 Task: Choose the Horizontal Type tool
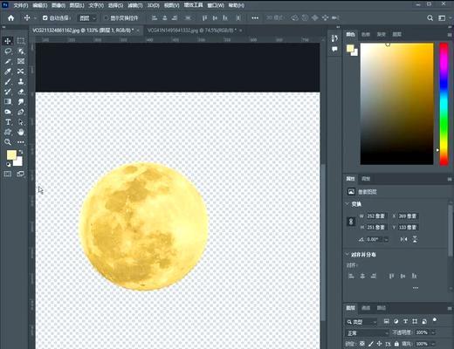[x=8, y=122]
